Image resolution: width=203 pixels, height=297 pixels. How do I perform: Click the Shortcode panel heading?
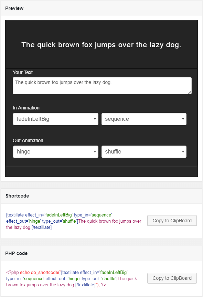[x=17, y=196]
